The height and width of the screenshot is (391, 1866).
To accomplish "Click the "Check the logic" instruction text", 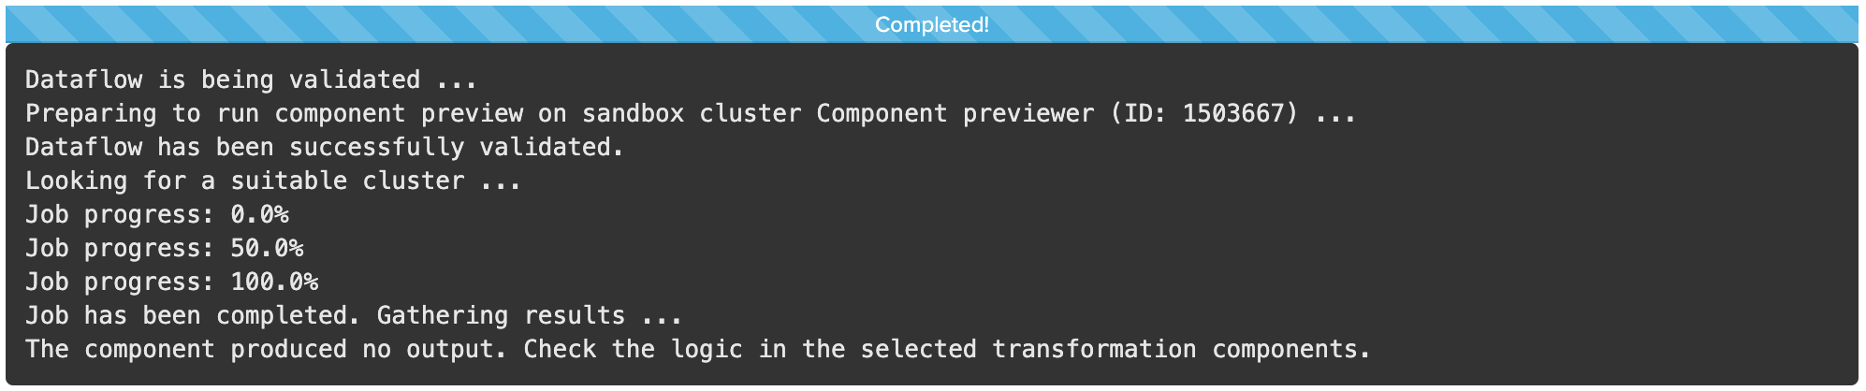I will click(633, 350).
